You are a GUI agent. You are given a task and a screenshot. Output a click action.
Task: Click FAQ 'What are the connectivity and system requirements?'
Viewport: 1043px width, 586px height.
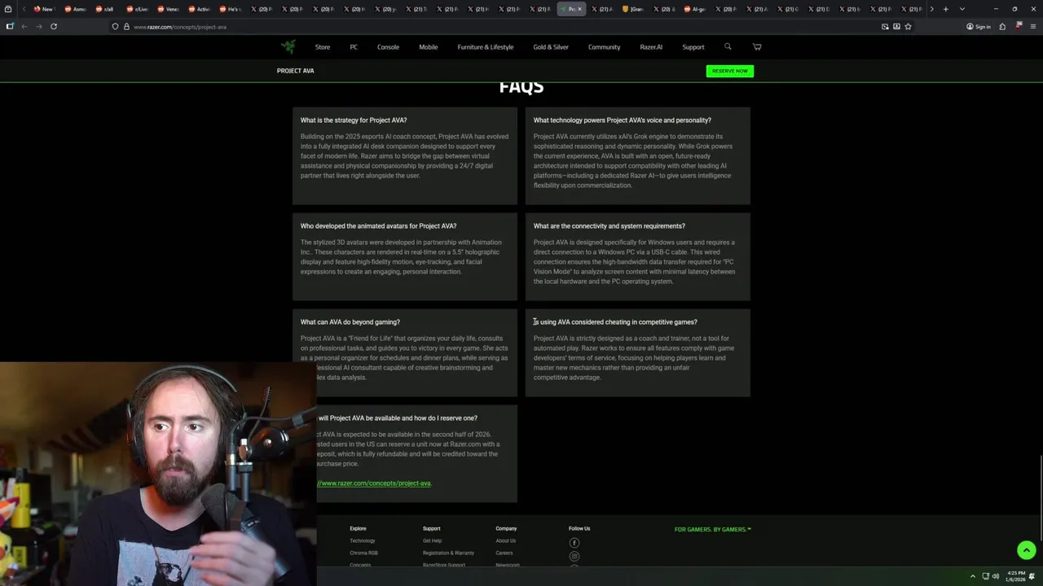coord(610,226)
